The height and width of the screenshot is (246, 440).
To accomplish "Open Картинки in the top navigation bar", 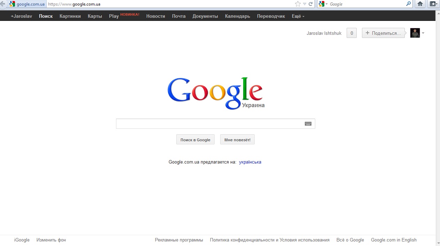I will tap(70, 16).
